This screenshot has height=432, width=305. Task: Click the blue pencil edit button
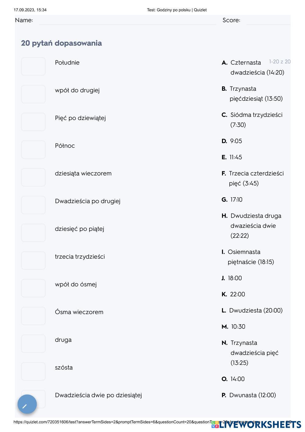(x=27, y=404)
